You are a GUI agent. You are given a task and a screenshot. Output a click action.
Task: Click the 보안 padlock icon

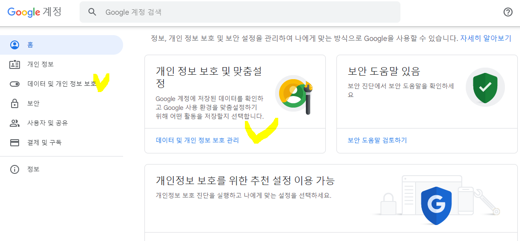pos(15,103)
